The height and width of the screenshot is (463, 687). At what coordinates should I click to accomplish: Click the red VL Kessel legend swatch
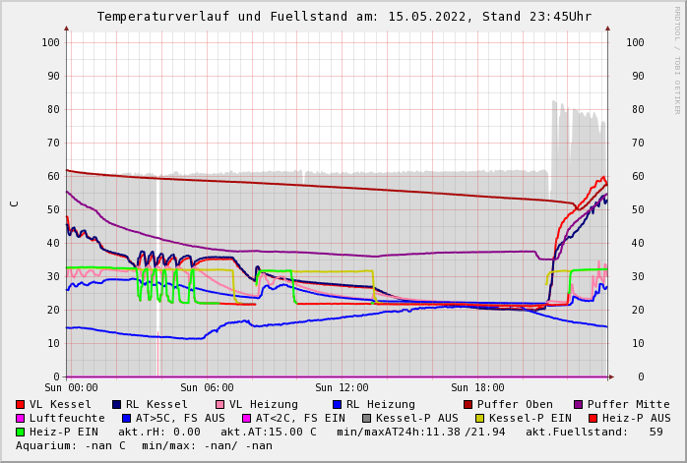point(21,405)
